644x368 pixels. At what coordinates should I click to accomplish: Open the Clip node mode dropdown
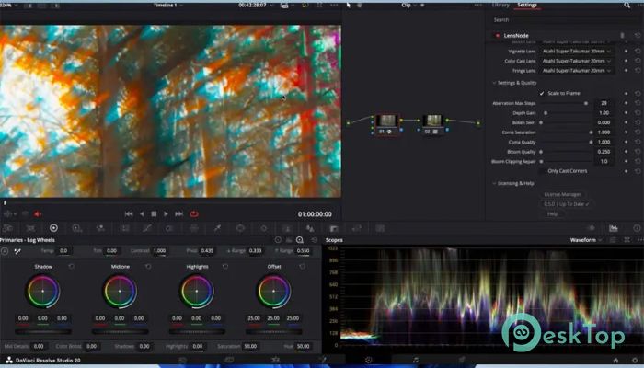click(408, 5)
